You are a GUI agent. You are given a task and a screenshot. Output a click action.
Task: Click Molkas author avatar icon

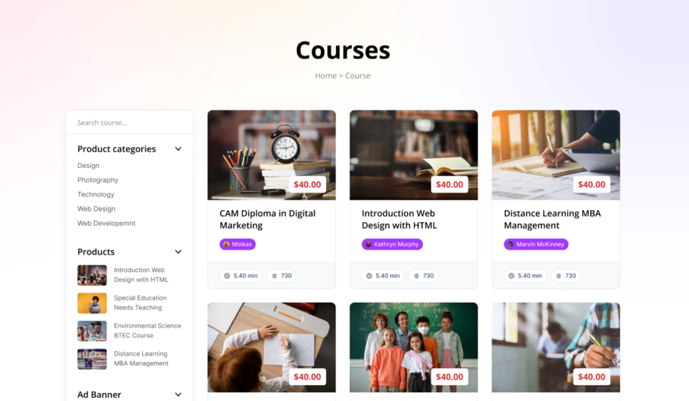pos(226,244)
